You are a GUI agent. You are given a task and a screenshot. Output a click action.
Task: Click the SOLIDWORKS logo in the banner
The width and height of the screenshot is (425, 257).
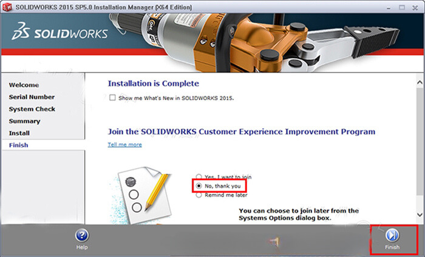59,32
